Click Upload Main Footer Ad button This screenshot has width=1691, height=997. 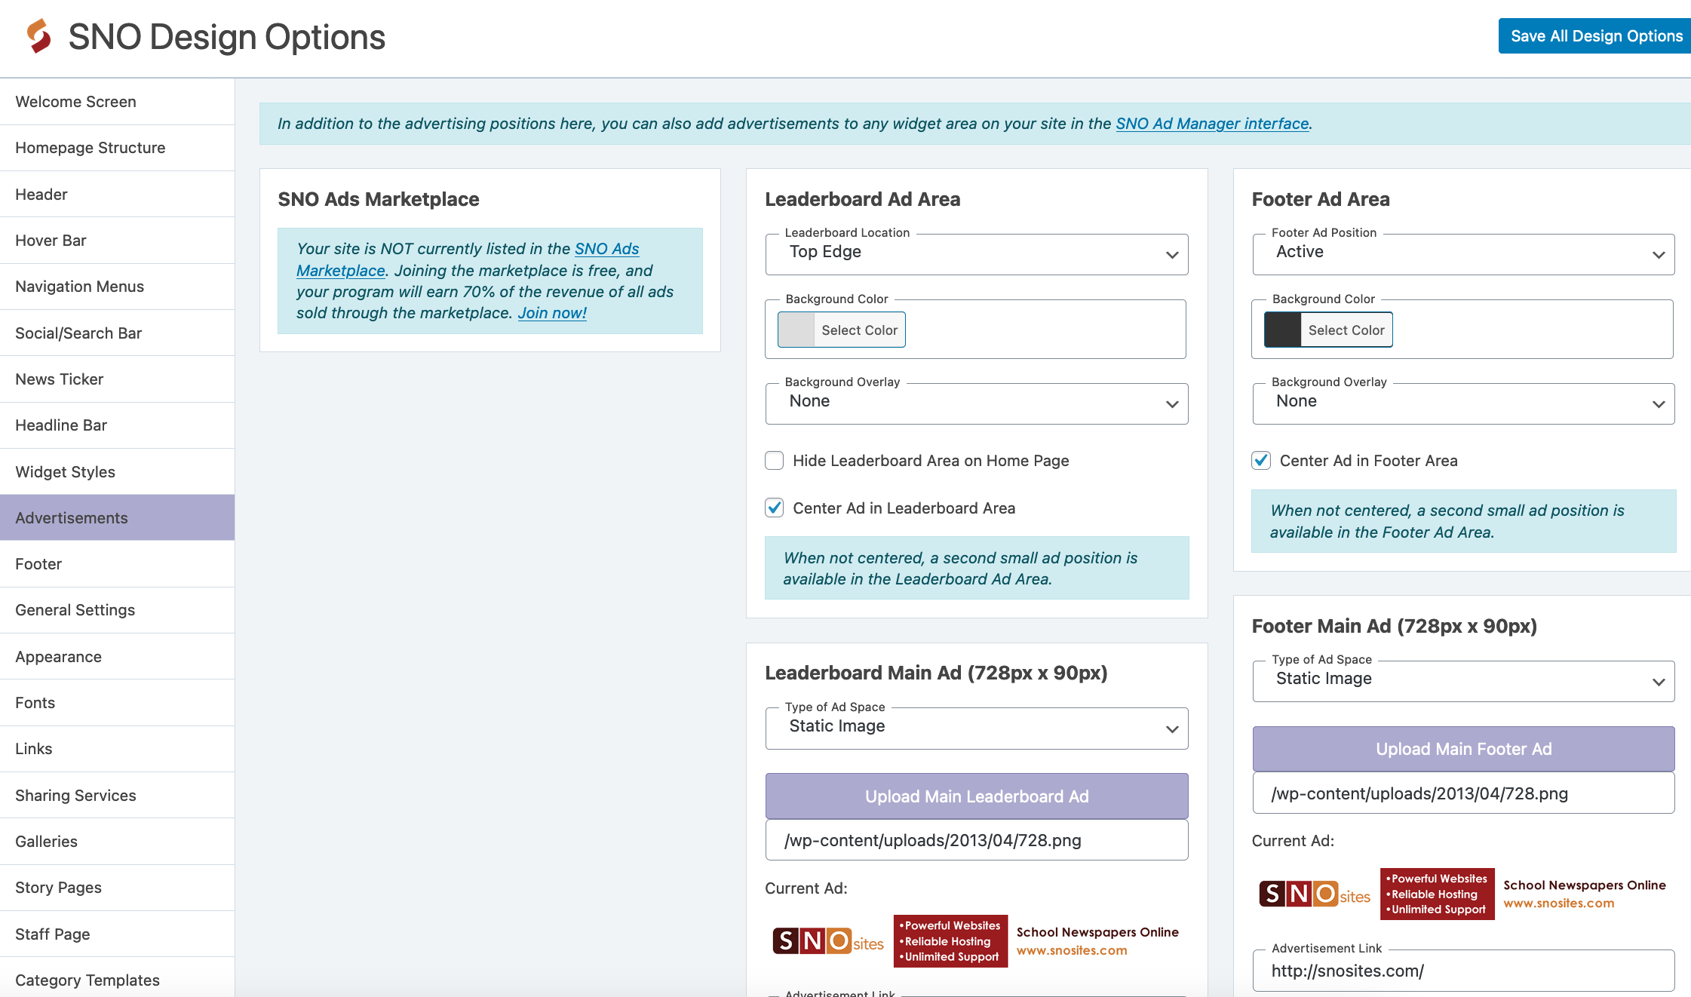click(1463, 749)
